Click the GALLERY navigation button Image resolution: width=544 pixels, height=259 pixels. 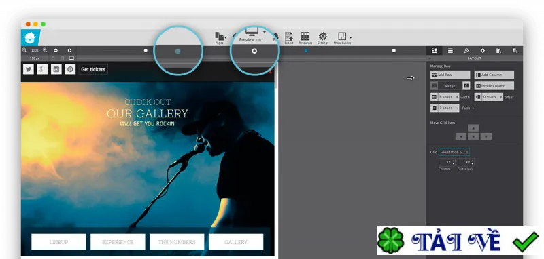236,242
